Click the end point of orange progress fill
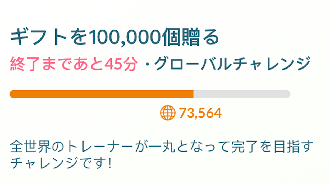330x185 pixels. (193, 94)
